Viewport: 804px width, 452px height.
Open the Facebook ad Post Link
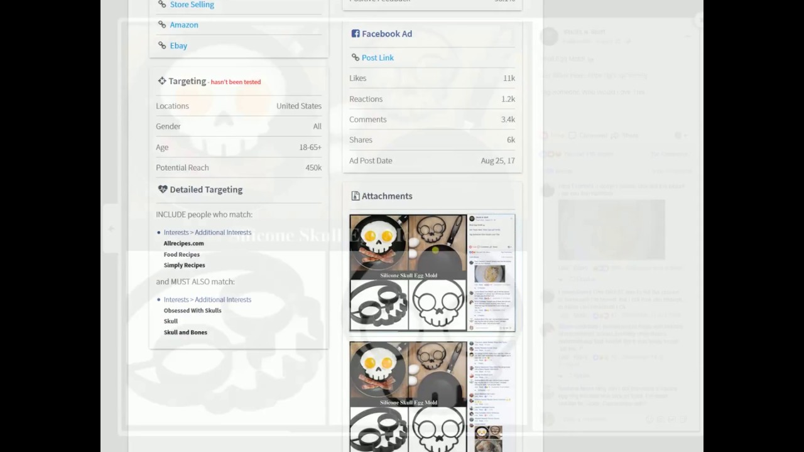(x=378, y=57)
